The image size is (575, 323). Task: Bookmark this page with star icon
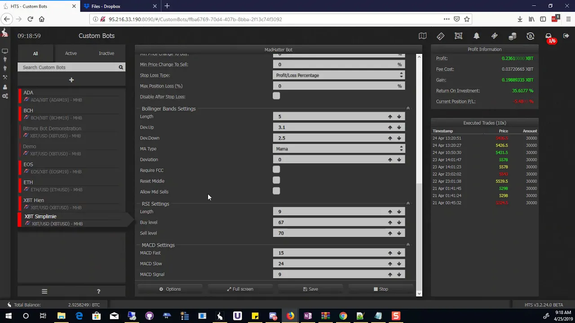tap(467, 19)
